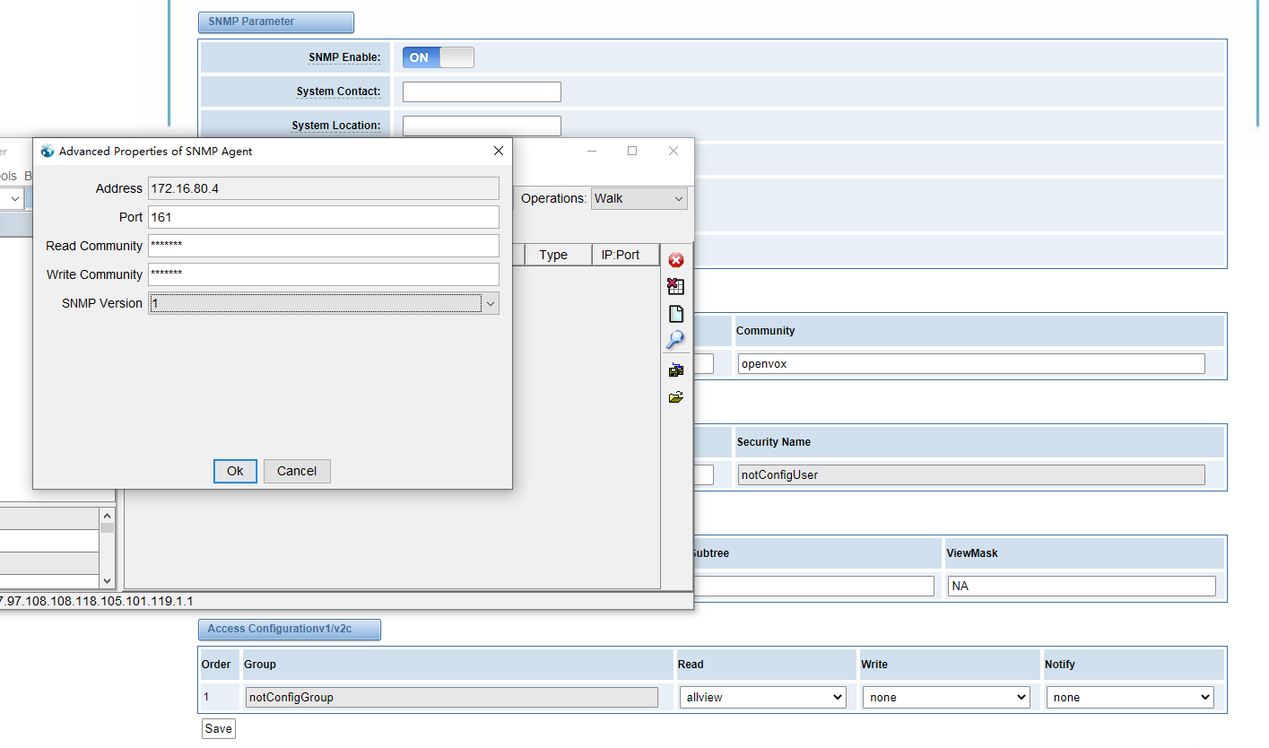
Task: Click the Group field notConfigGroup
Action: coord(452,697)
